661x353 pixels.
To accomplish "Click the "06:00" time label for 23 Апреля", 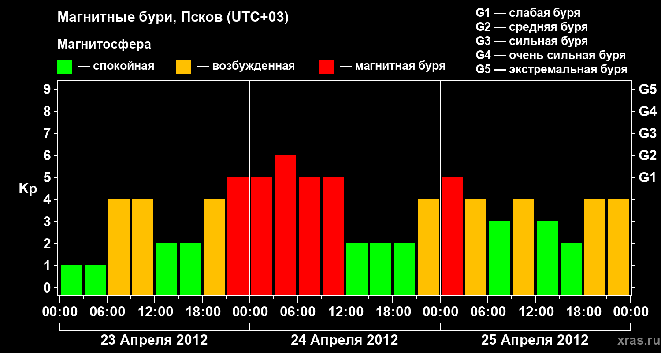I will [x=107, y=312].
